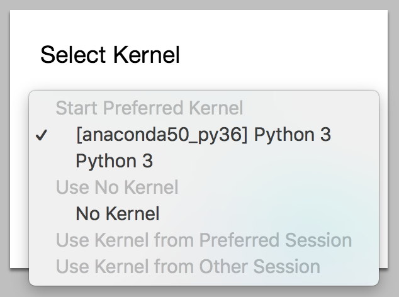The width and height of the screenshot is (399, 297).
Task: Click the Start Preferred Kernel group header
Action: 149,108
